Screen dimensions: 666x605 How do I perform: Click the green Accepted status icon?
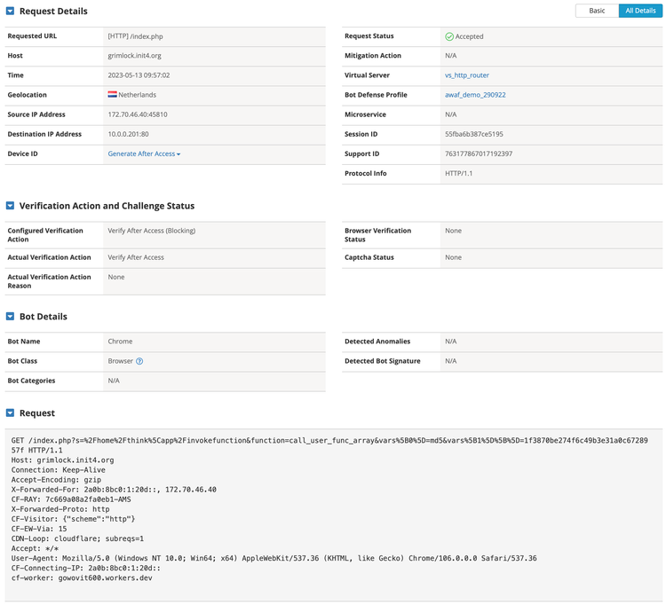tap(449, 36)
